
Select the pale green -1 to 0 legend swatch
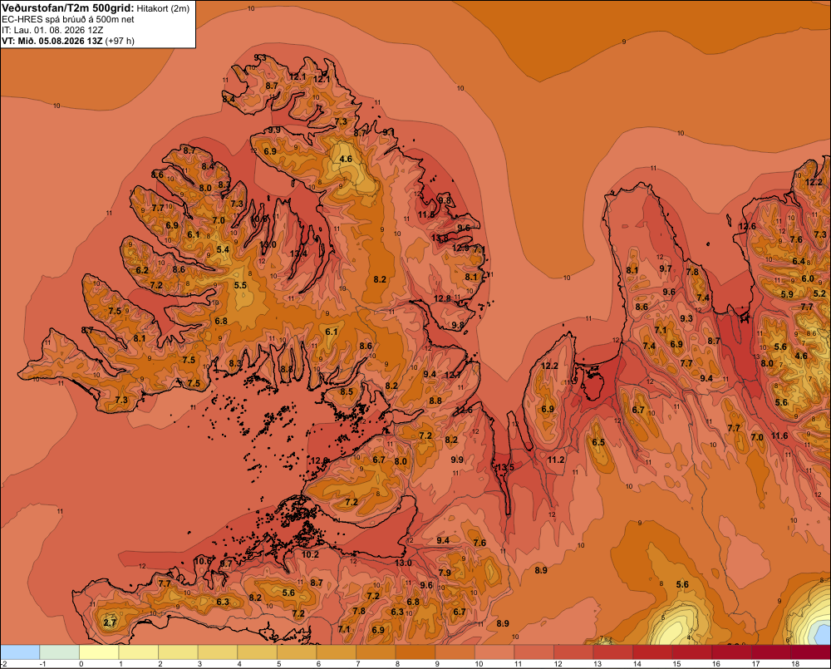point(59,652)
